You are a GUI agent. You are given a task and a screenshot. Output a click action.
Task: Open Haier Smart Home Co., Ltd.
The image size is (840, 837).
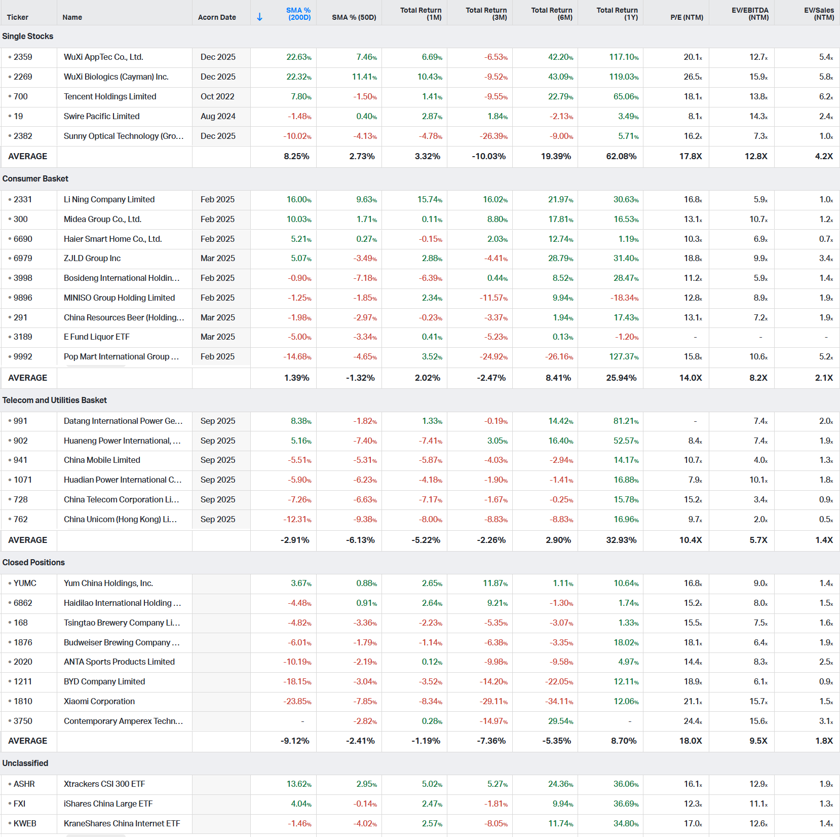point(112,239)
